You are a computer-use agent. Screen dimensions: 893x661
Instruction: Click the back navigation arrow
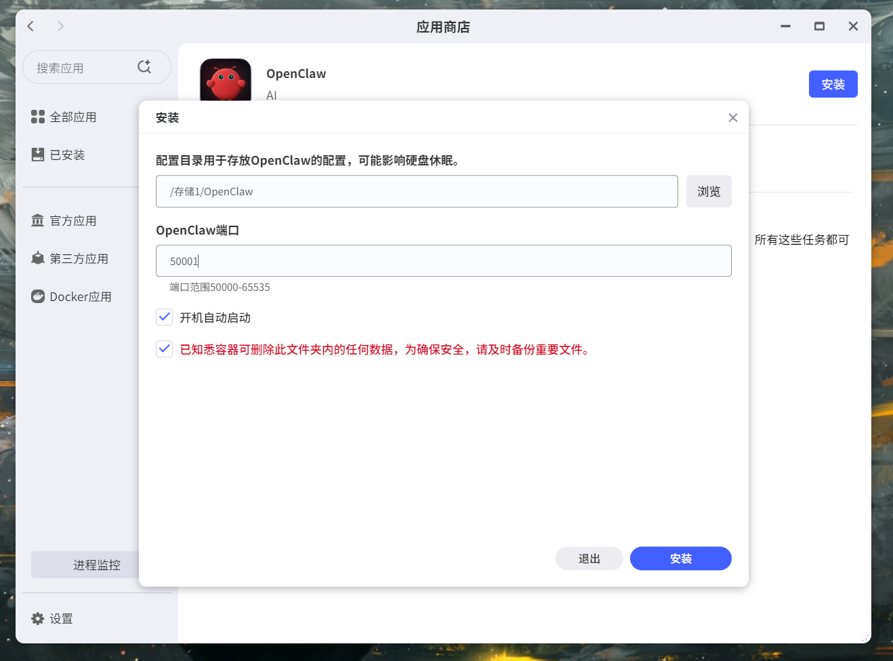[30, 26]
